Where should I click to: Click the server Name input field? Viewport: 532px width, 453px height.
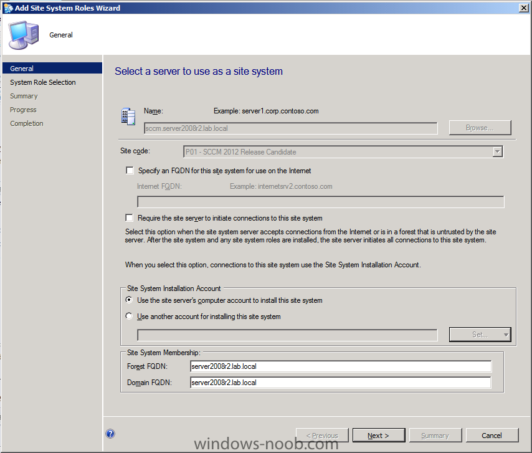point(291,128)
